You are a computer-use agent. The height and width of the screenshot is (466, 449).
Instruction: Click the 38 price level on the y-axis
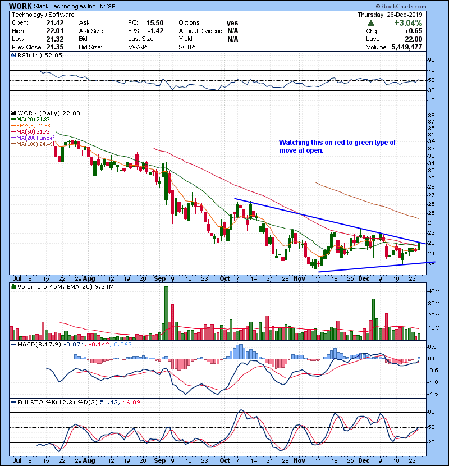(x=431, y=115)
